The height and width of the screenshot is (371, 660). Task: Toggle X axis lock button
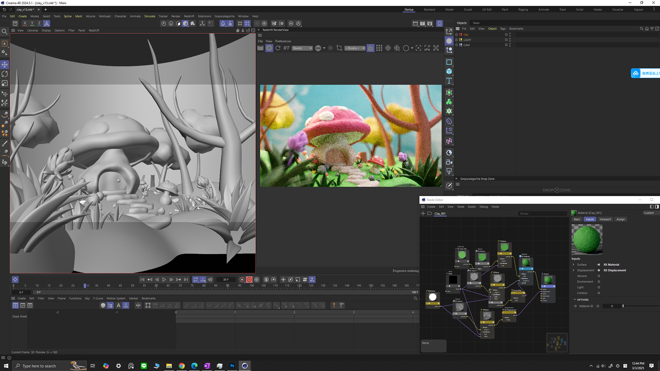click(x=25, y=23)
